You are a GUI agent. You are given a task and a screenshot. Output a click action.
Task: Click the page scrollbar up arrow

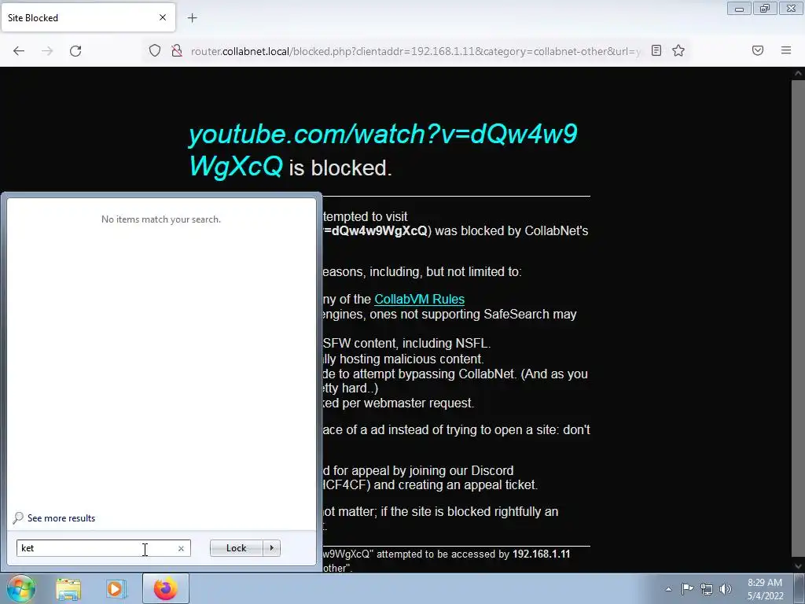pos(798,73)
